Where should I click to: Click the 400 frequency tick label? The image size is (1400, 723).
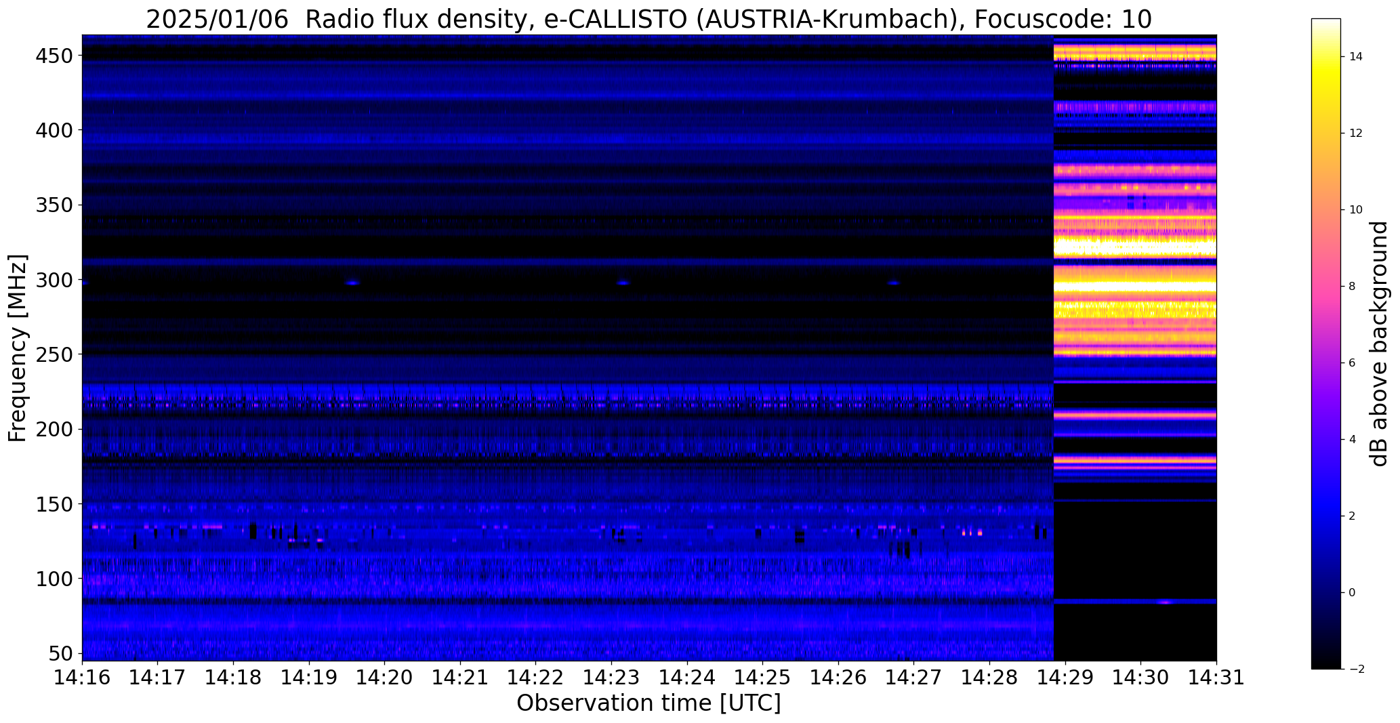pos(54,130)
